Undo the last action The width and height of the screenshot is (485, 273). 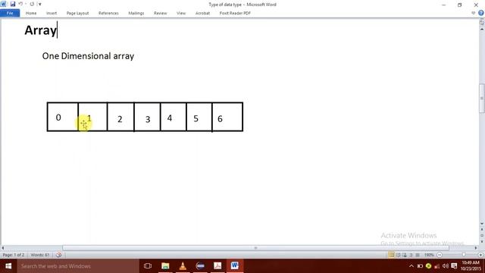click(20, 4)
